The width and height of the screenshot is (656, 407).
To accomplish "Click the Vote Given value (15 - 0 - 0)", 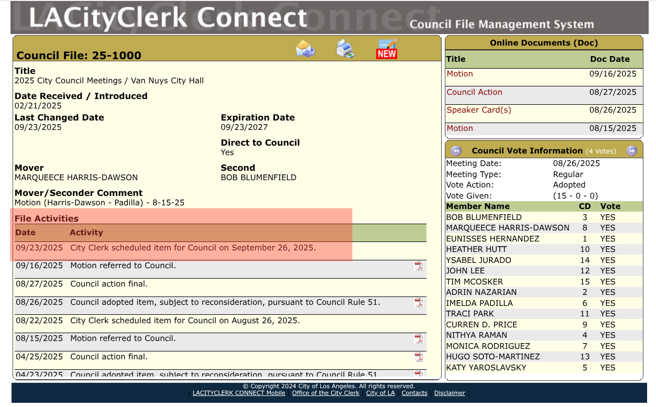I will pos(575,196).
